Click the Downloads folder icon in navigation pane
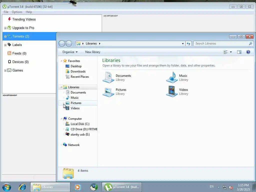The image size is (256, 192). tap(67, 71)
